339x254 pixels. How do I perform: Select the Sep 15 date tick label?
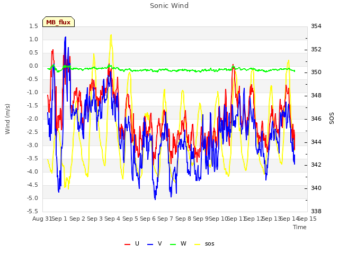click(307, 219)
